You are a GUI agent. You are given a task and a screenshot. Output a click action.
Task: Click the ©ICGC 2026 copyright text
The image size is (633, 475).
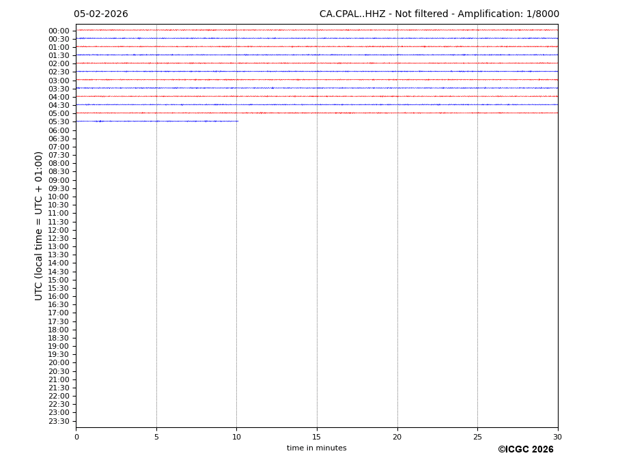[x=525, y=450]
